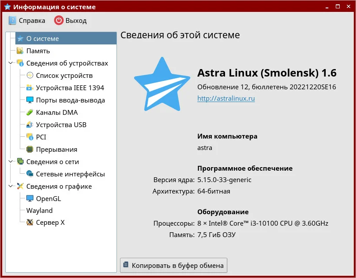Minimize the Информация о системе window

(327, 7)
